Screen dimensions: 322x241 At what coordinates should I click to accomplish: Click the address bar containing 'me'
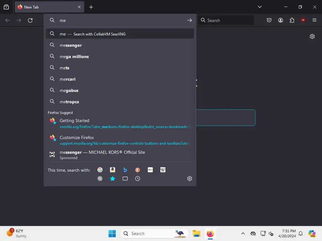pyautogui.click(x=120, y=20)
